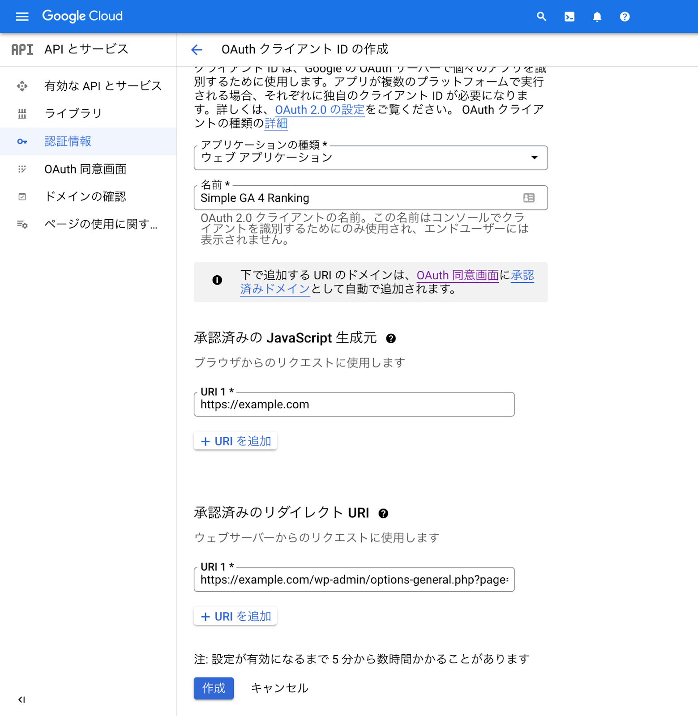Add URI under JavaScript 生成元

click(x=235, y=441)
